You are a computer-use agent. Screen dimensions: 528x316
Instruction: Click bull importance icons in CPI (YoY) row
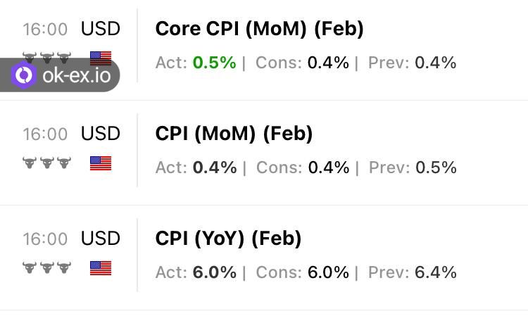(x=47, y=268)
